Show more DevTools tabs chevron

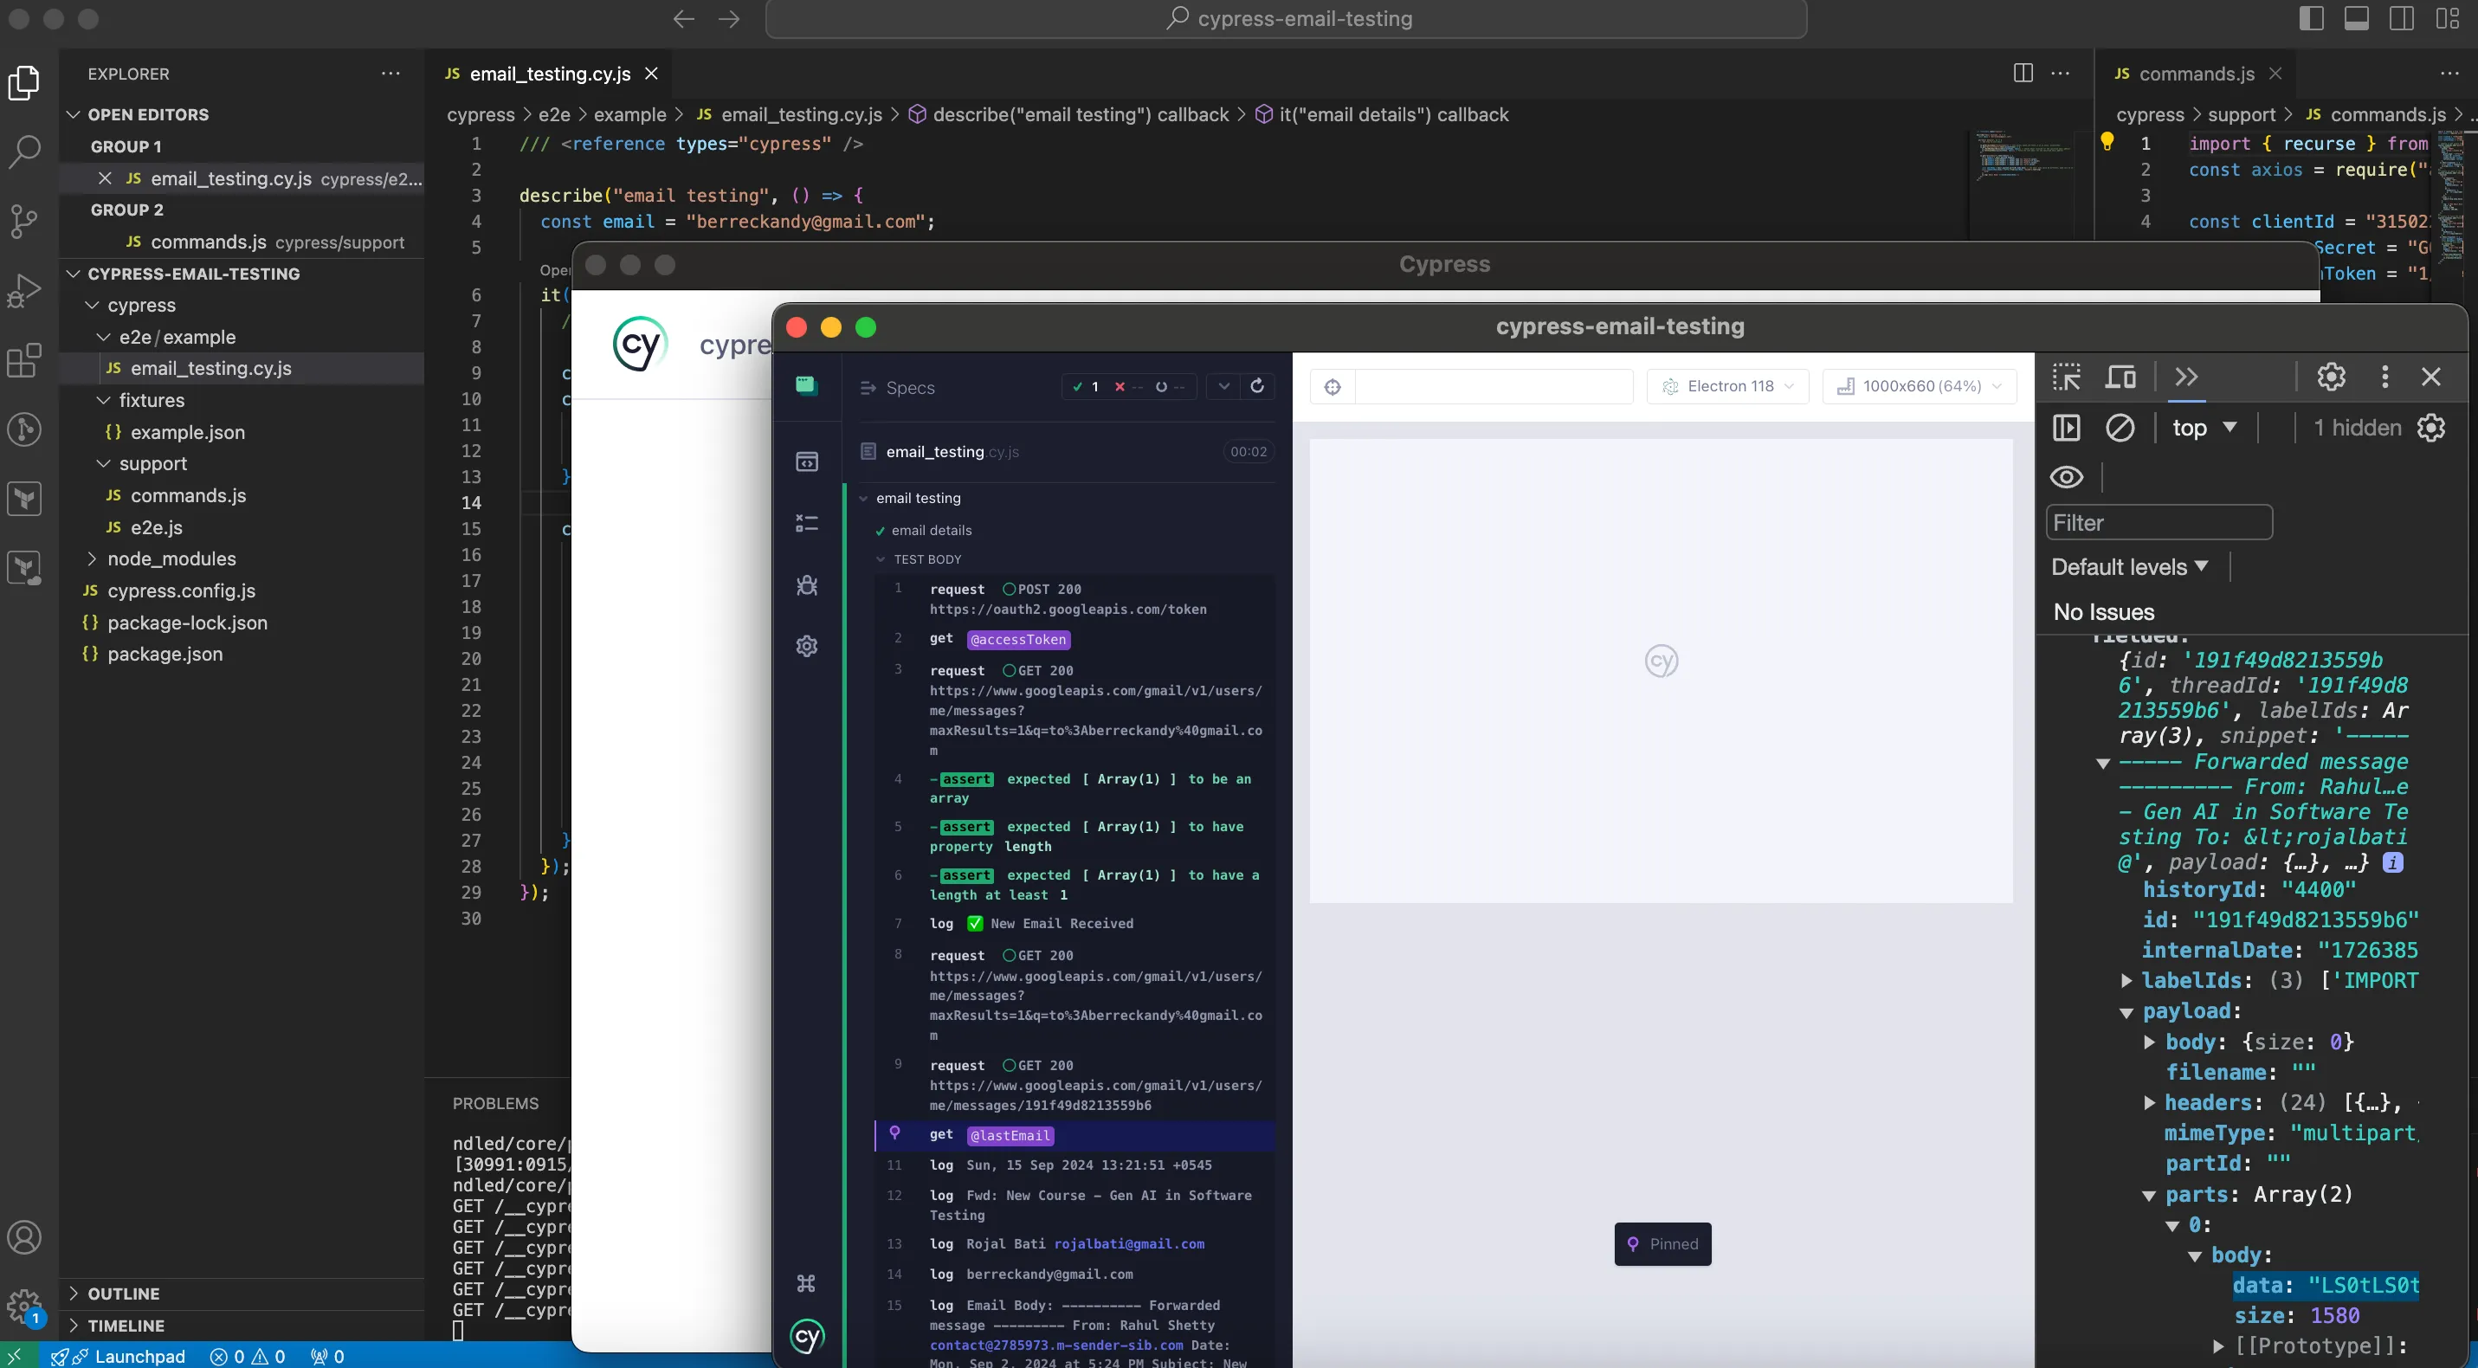pyautogui.click(x=2186, y=376)
